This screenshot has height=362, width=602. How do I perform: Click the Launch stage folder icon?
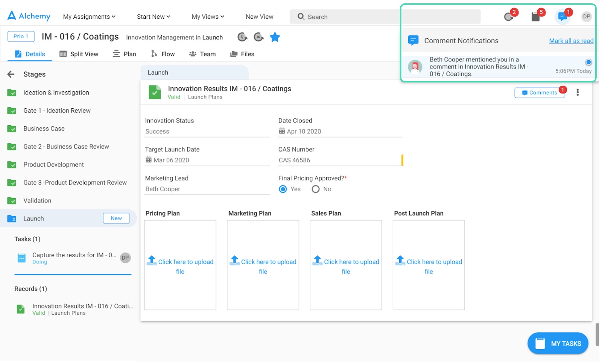click(x=12, y=218)
